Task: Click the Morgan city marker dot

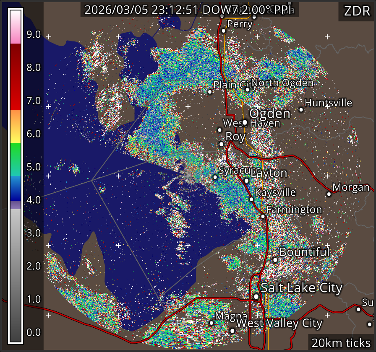Action: click(x=329, y=194)
